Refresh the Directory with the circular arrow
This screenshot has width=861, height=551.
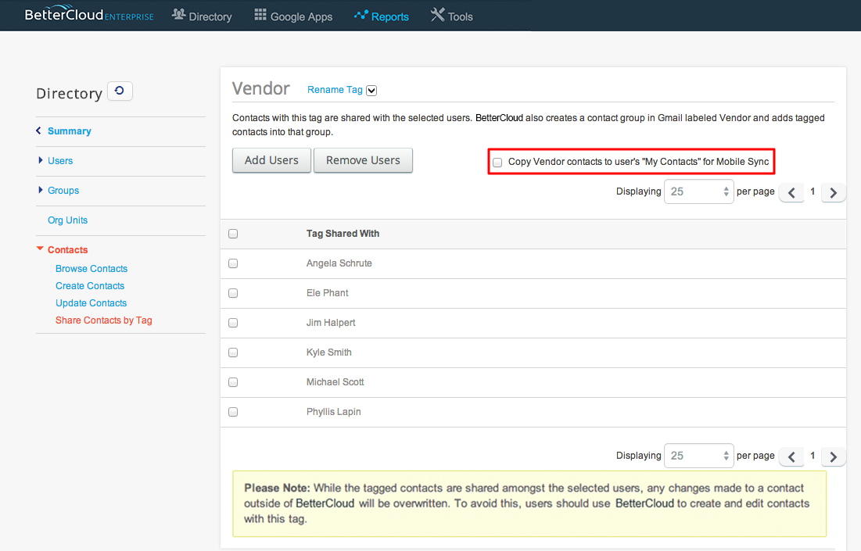click(120, 91)
